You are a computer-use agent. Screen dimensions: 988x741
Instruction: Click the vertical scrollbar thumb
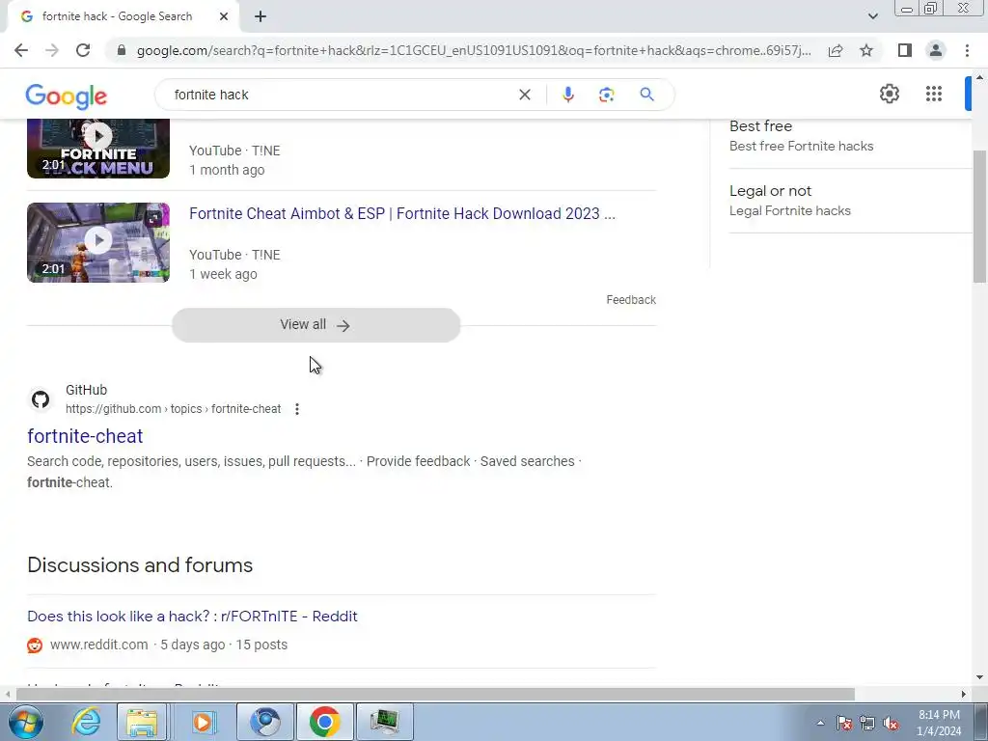[980, 216]
